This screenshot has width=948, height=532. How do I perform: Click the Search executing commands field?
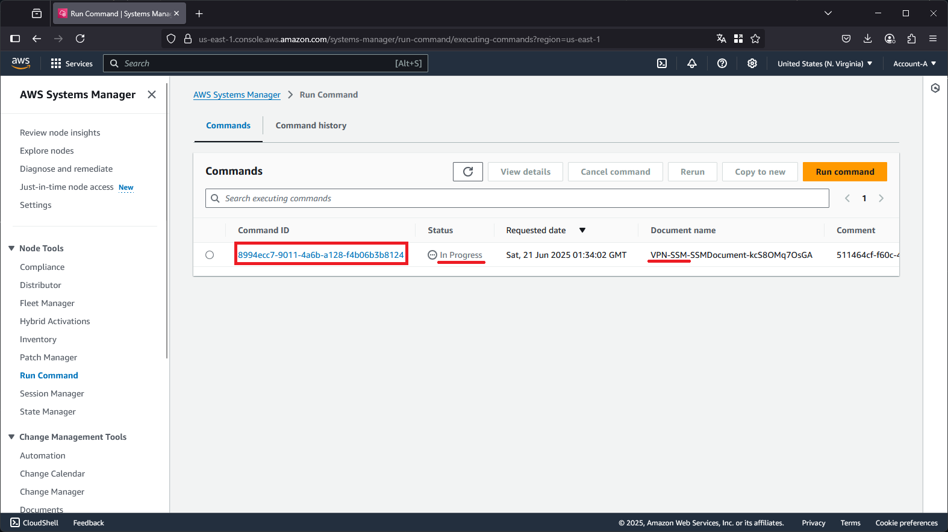[x=517, y=198]
